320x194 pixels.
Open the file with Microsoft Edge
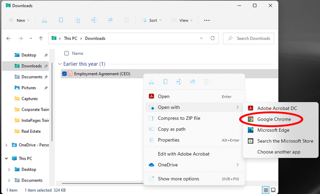pyautogui.click(x=281, y=130)
